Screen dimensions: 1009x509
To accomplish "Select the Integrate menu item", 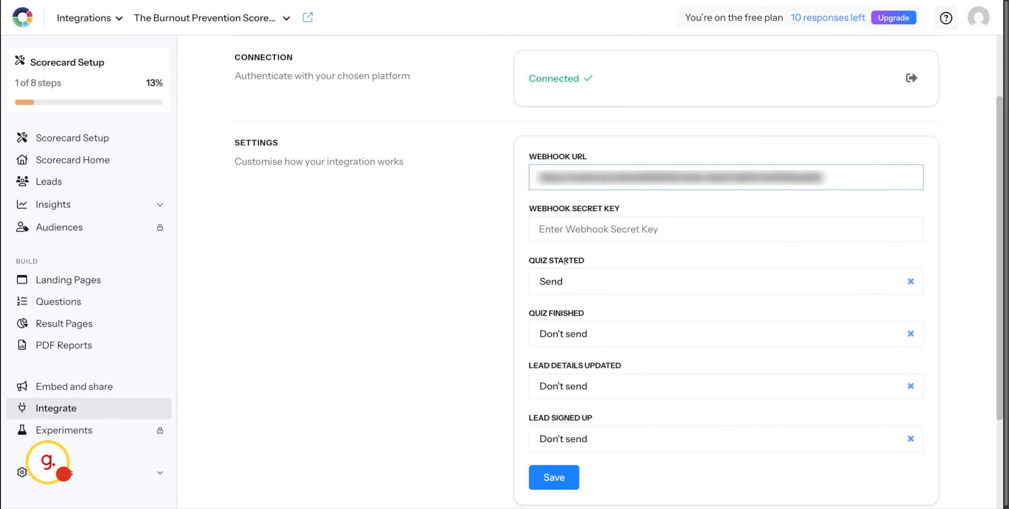I will tap(89, 408).
